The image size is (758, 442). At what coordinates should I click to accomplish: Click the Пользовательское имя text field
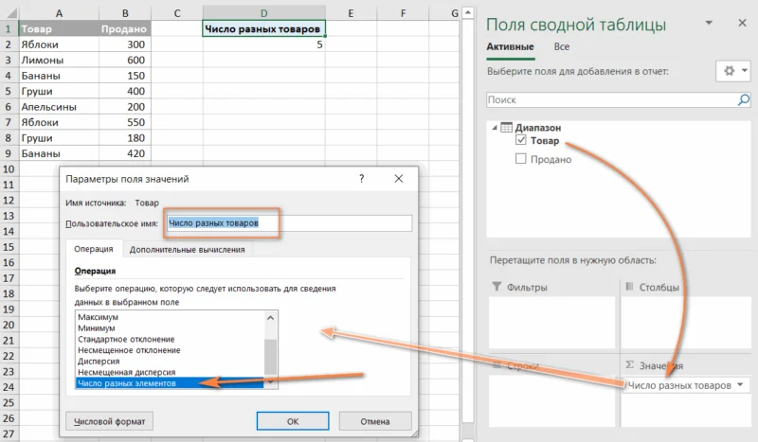click(289, 223)
